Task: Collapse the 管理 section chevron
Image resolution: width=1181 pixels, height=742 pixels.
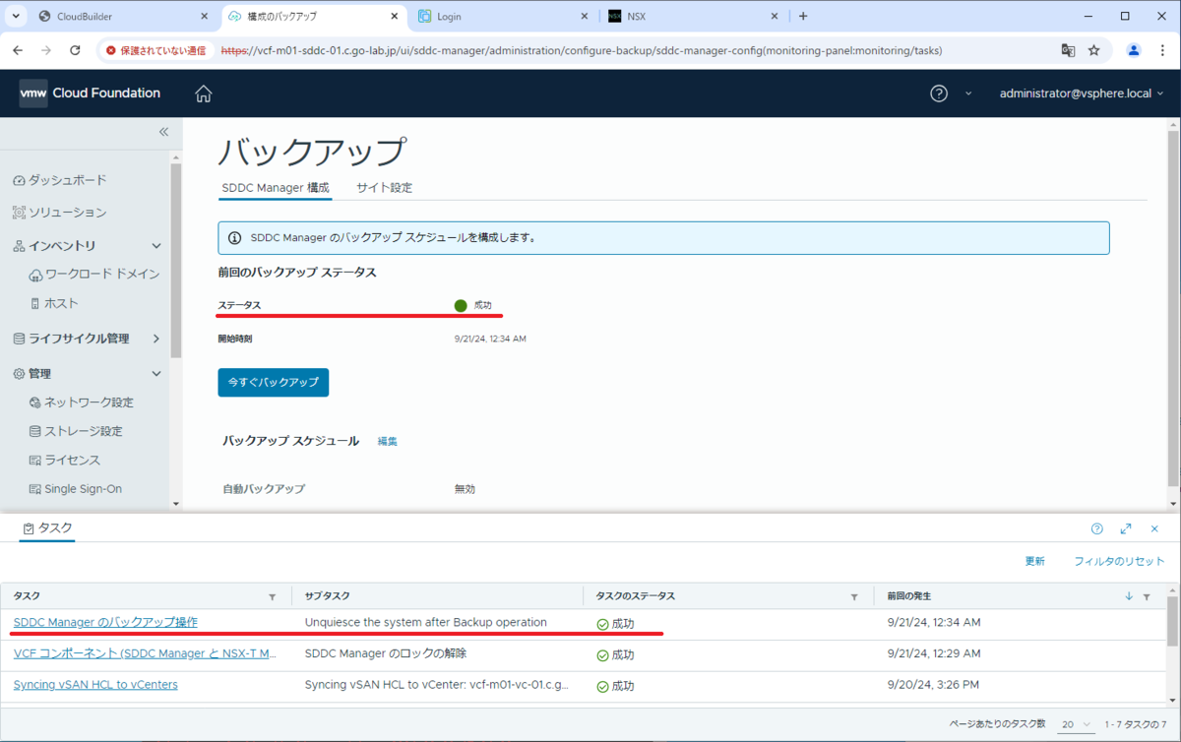Action: coord(156,374)
